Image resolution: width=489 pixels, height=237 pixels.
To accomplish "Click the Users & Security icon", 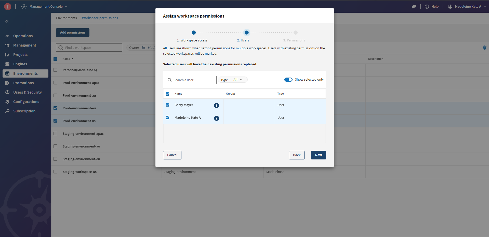I will pyautogui.click(x=7, y=92).
